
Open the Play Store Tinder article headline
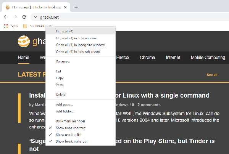(165, 141)
